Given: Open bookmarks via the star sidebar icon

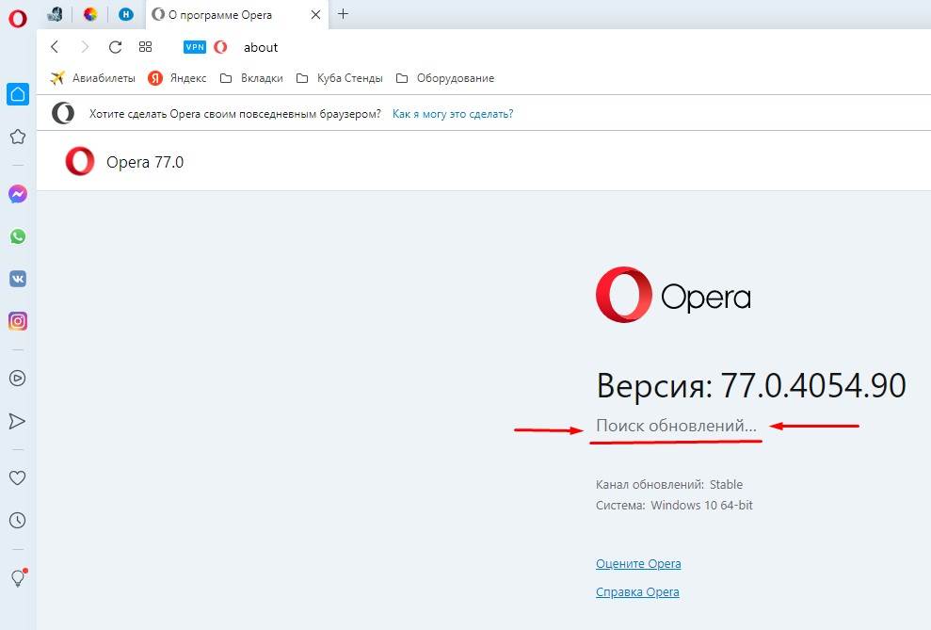Looking at the screenshot, I should pos(17,137).
